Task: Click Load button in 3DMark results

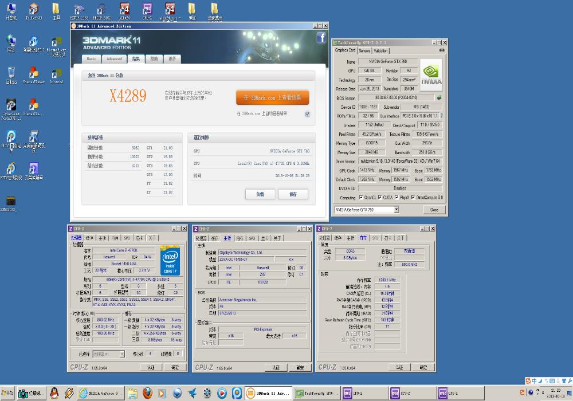Action: point(260,194)
